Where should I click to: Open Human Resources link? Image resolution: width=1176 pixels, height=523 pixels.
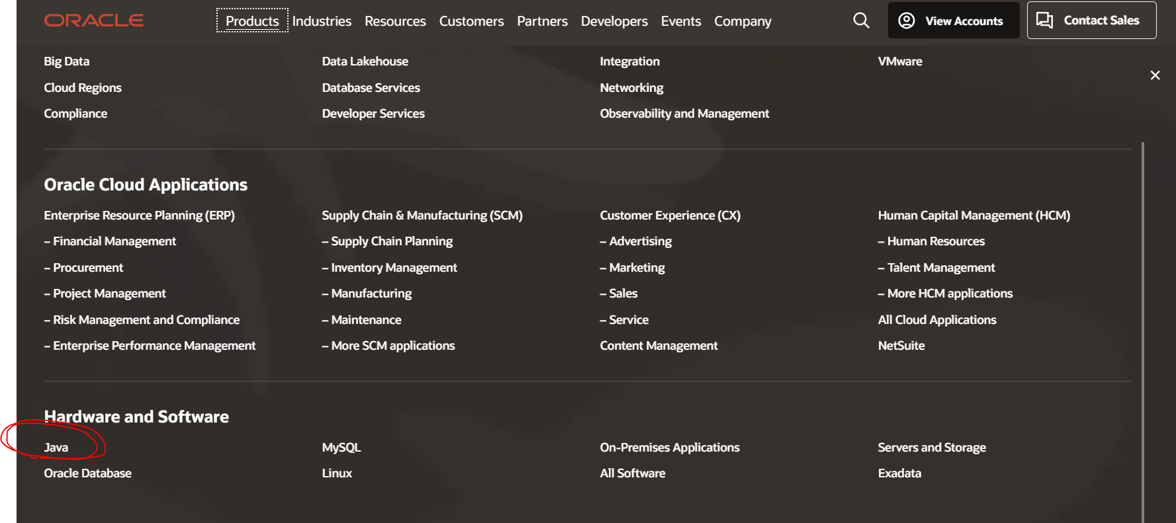point(931,241)
